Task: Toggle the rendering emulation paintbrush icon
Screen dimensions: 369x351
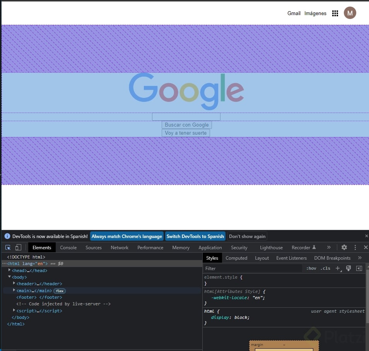Action: tap(348, 268)
